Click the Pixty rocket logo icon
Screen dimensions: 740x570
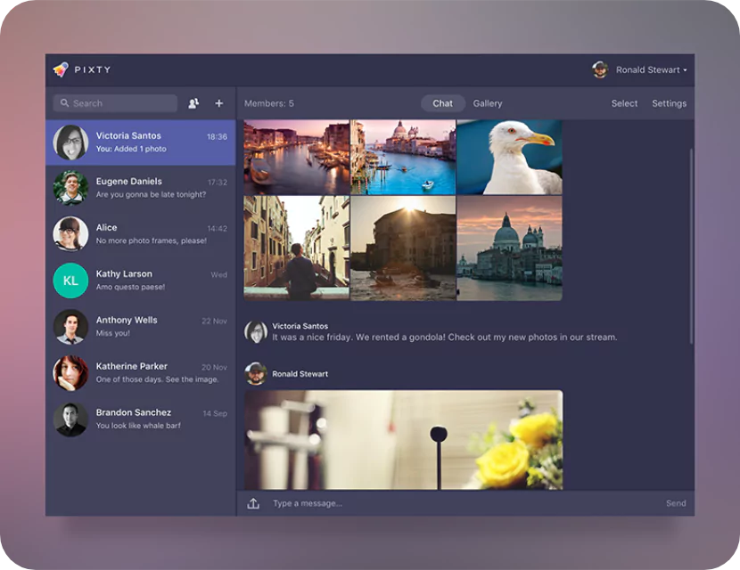tap(61, 69)
